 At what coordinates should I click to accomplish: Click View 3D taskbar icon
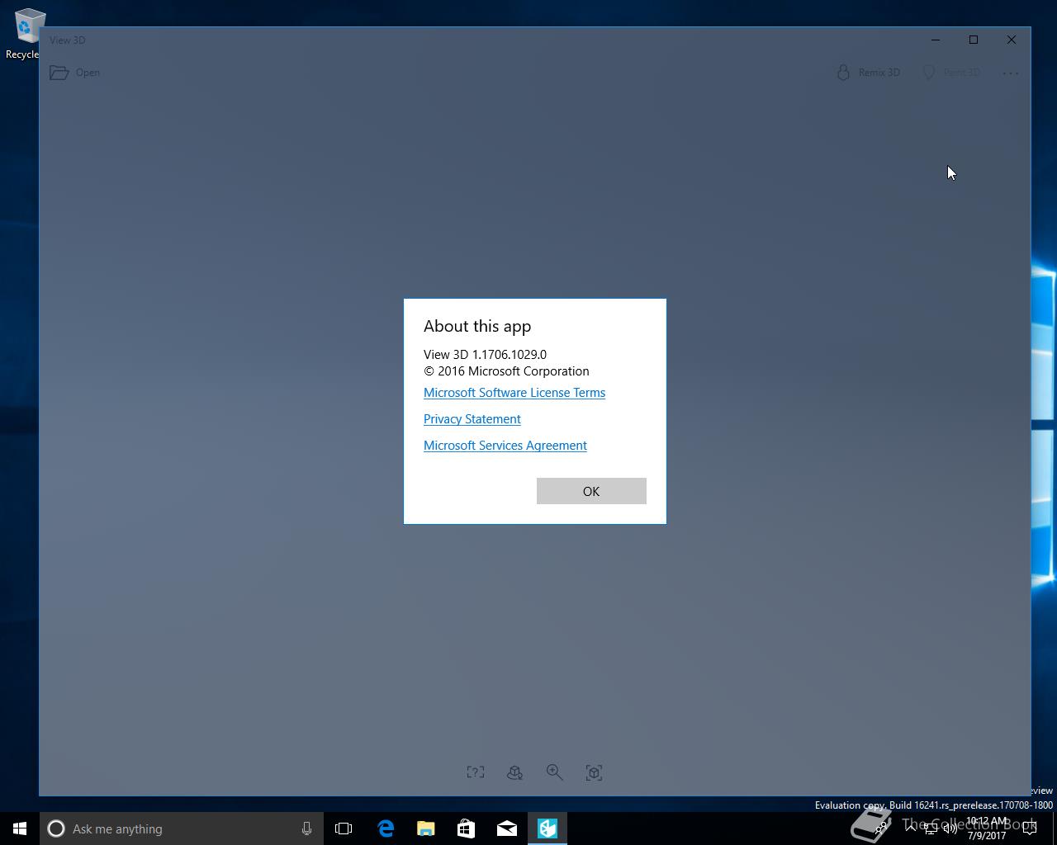pyautogui.click(x=547, y=828)
